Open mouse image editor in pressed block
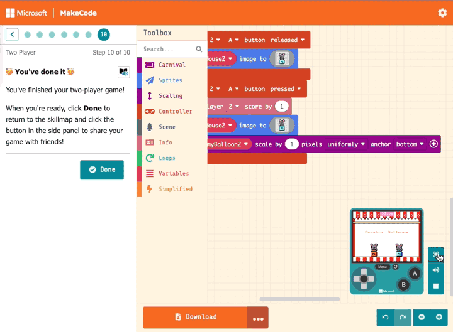Image resolution: width=453 pixels, height=332 pixels. click(282, 126)
